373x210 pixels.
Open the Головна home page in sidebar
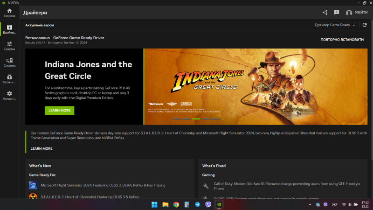coord(9,13)
